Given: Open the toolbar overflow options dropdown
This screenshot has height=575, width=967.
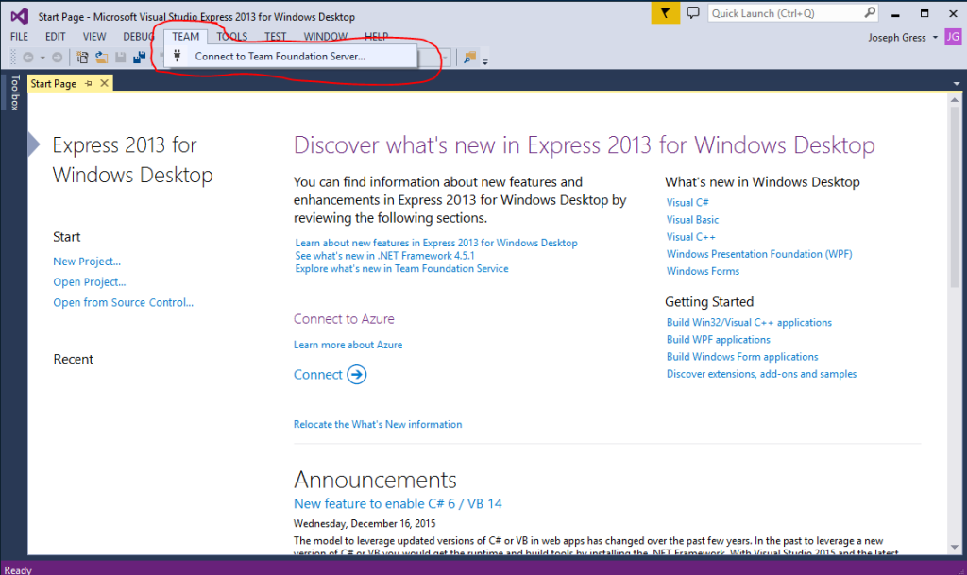Looking at the screenshot, I should tap(484, 63).
